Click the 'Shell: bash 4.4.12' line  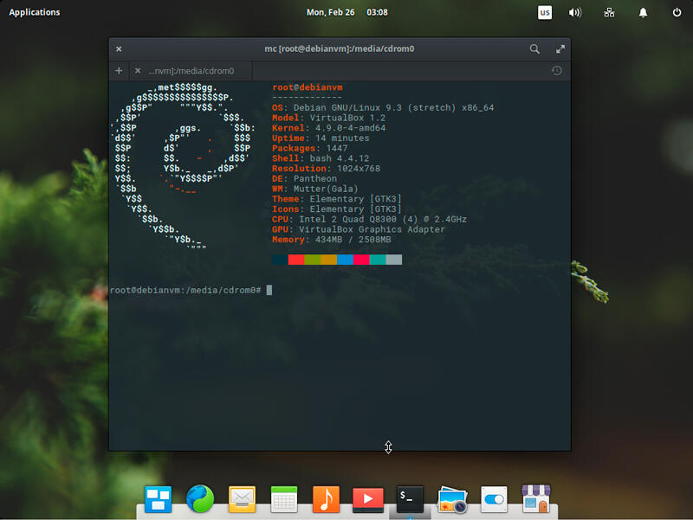(x=321, y=158)
